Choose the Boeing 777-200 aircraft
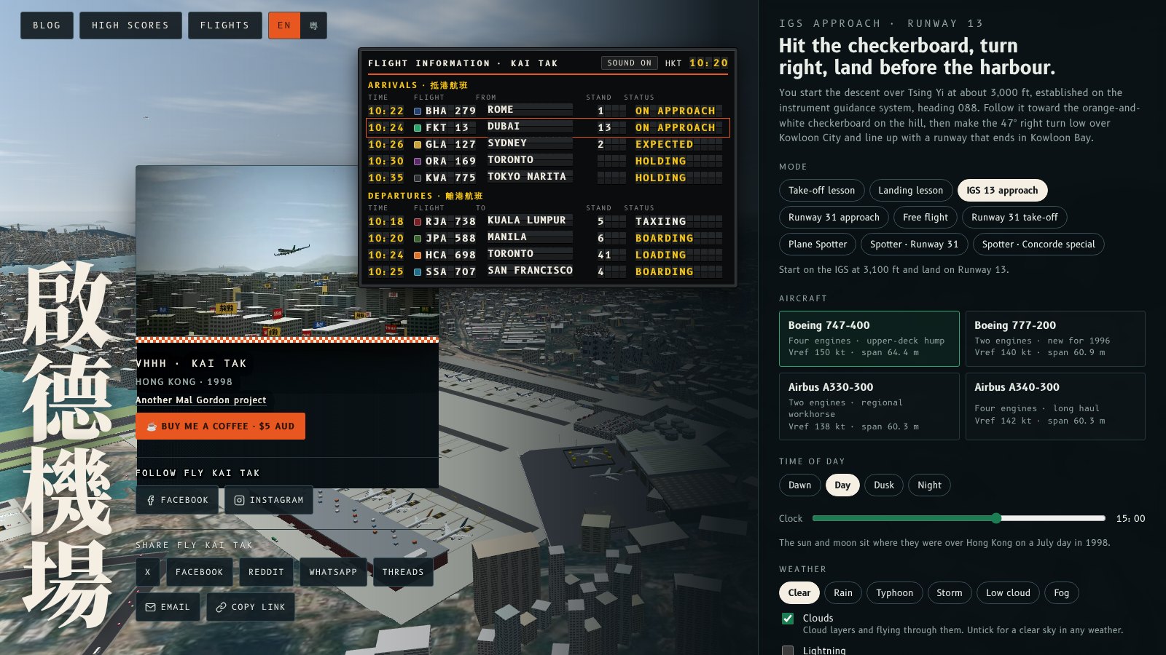This screenshot has height=655, width=1166. (1055, 339)
